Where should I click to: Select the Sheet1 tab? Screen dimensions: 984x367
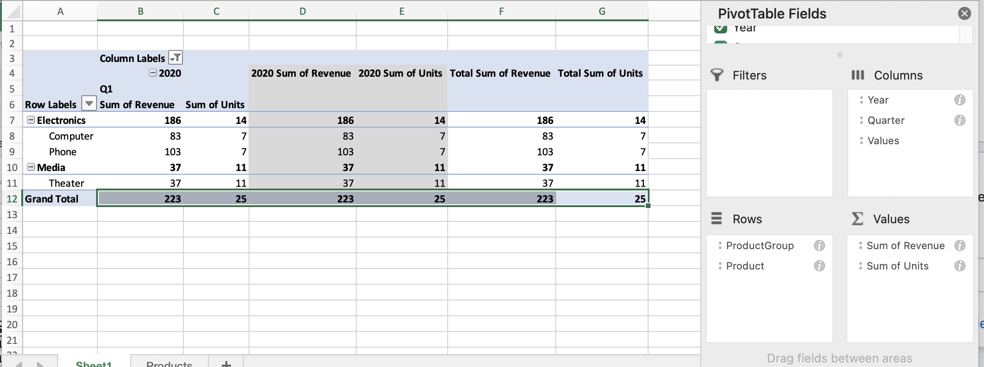coord(94,363)
